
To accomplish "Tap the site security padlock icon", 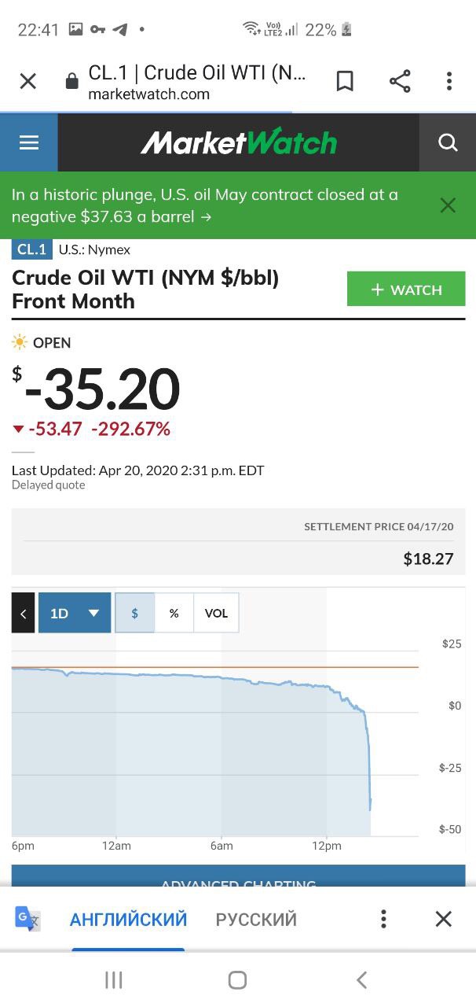I will coord(71,81).
